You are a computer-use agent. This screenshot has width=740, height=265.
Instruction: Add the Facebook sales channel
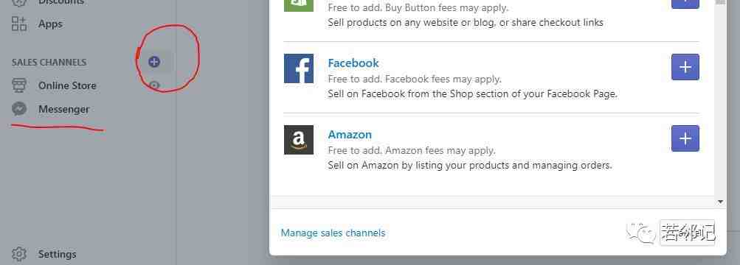point(685,67)
